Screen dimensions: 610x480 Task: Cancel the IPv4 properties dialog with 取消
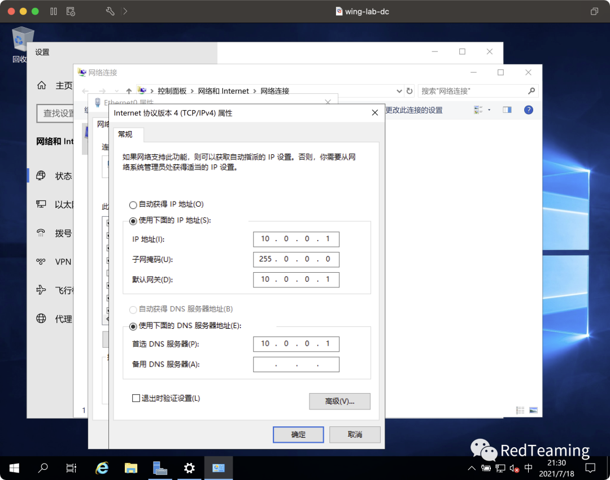(x=355, y=434)
